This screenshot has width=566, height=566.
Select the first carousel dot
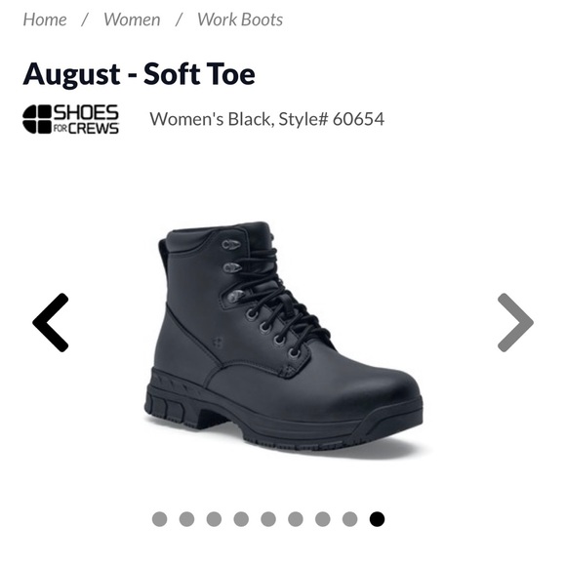point(159,519)
